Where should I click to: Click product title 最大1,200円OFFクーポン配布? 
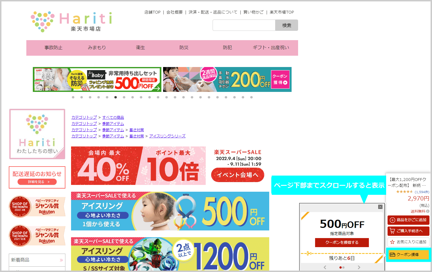(408, 182)
